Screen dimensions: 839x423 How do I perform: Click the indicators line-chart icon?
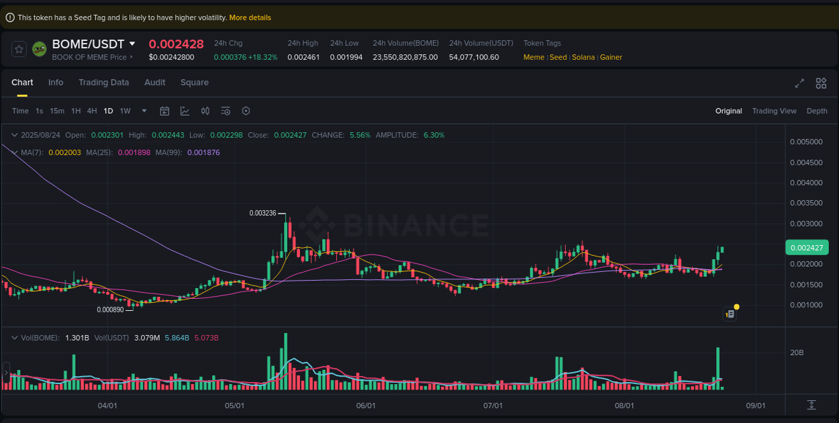tap(185, 111)
